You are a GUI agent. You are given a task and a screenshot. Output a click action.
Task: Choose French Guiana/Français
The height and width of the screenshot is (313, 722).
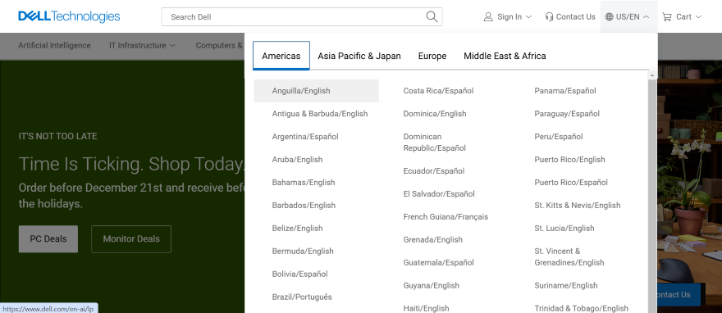click(x=446, y=217)
